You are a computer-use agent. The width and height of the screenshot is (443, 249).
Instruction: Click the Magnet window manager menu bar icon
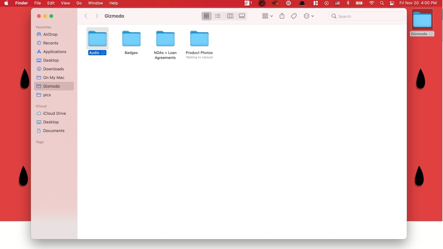click(315, 3)
